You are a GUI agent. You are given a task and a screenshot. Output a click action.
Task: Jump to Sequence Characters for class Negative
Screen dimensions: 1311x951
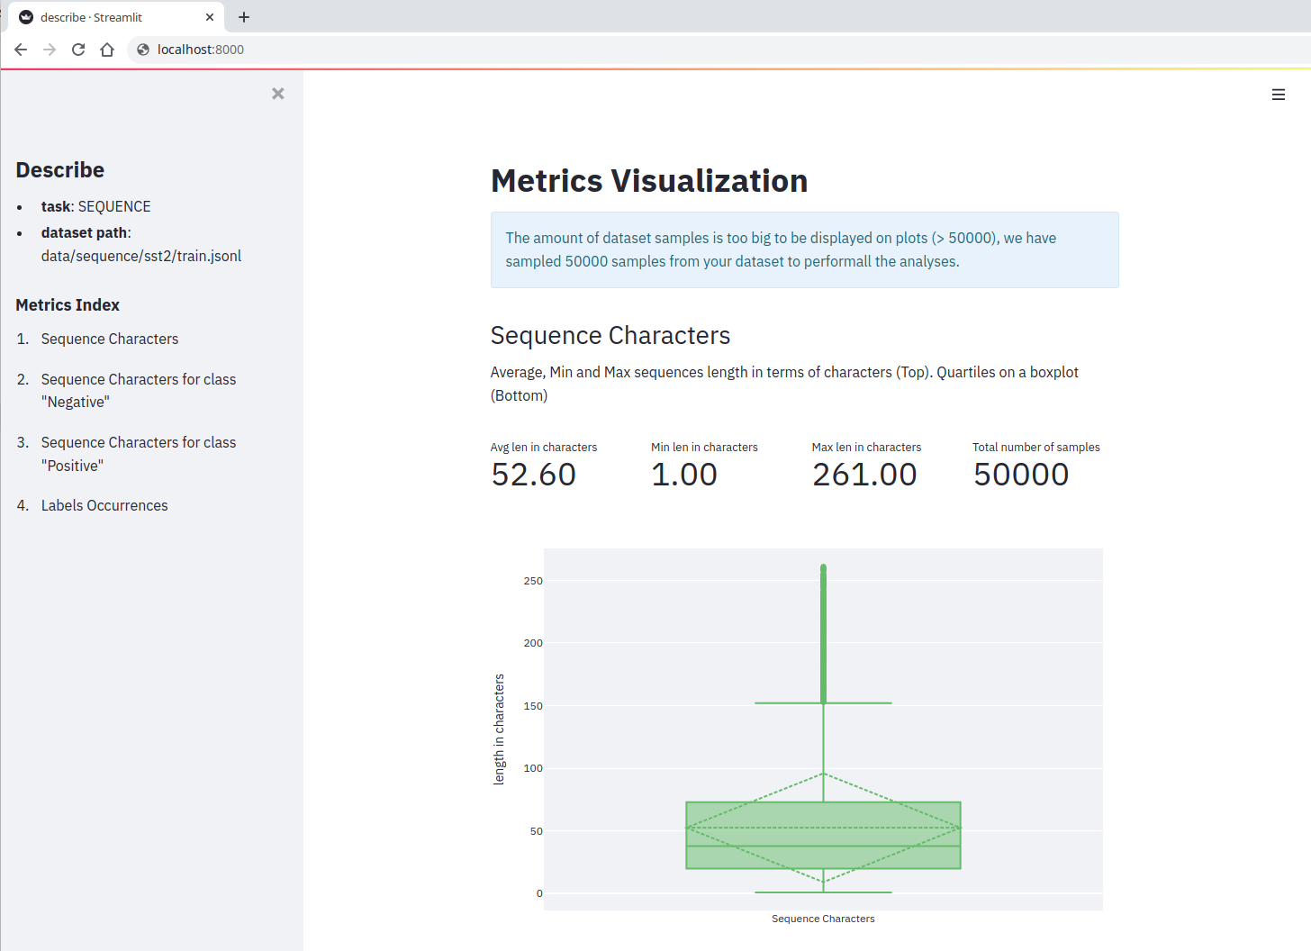tap(139, 391)
